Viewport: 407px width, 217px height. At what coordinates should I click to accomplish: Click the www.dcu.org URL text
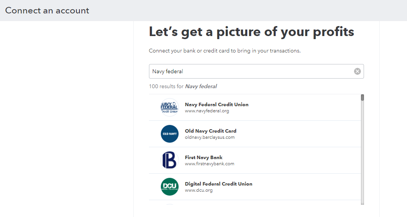tap(199, 190)
